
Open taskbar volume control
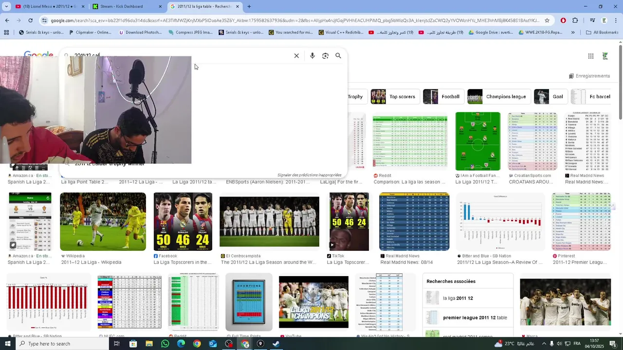pos(559,344)
